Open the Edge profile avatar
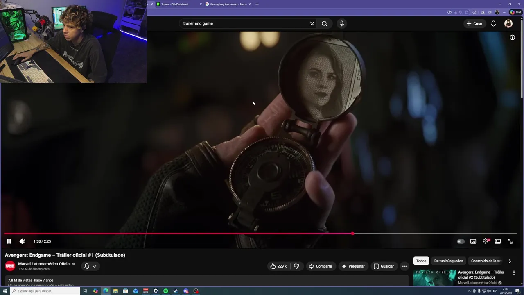 click(x=497, y=12)
